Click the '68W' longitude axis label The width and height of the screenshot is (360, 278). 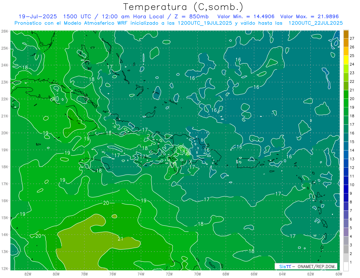click(226, 274)
